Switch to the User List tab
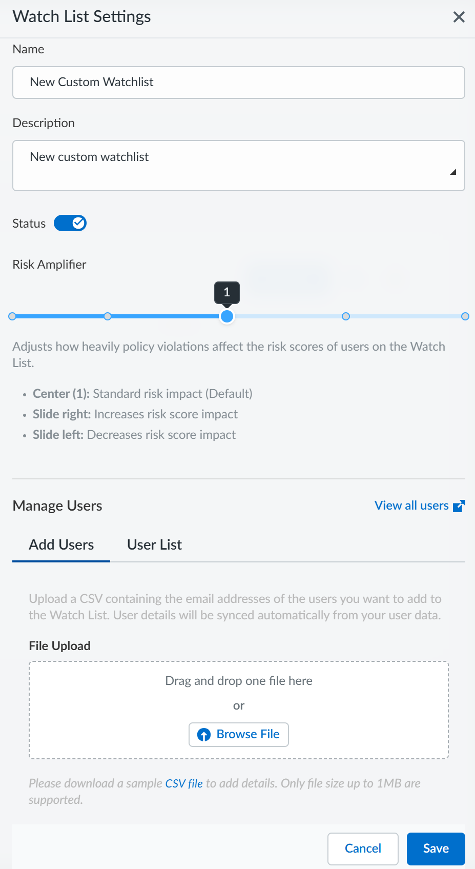 154,544
